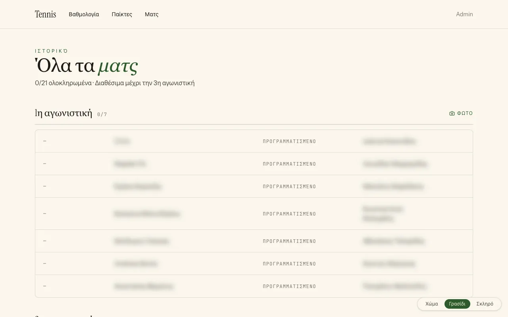The image size is (508, 317).
Task: Click the Admin link
Action: coord(464,14)
